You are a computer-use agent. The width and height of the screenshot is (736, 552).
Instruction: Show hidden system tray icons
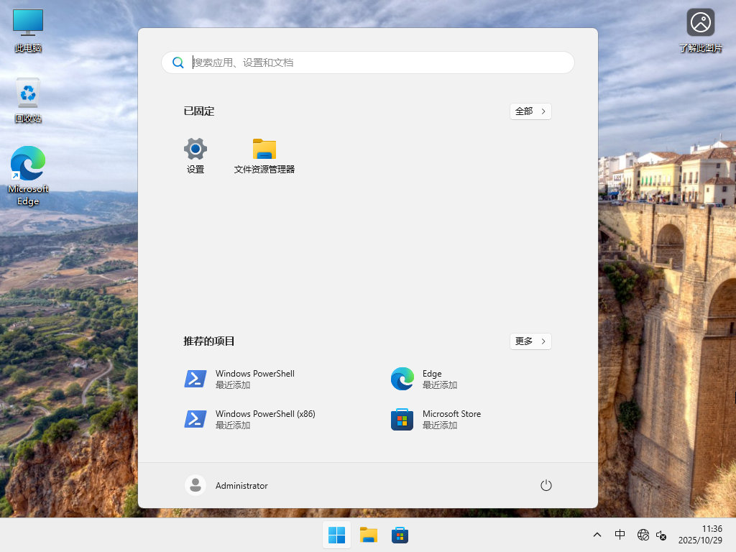pyautogui.click(x=597, y=535)
